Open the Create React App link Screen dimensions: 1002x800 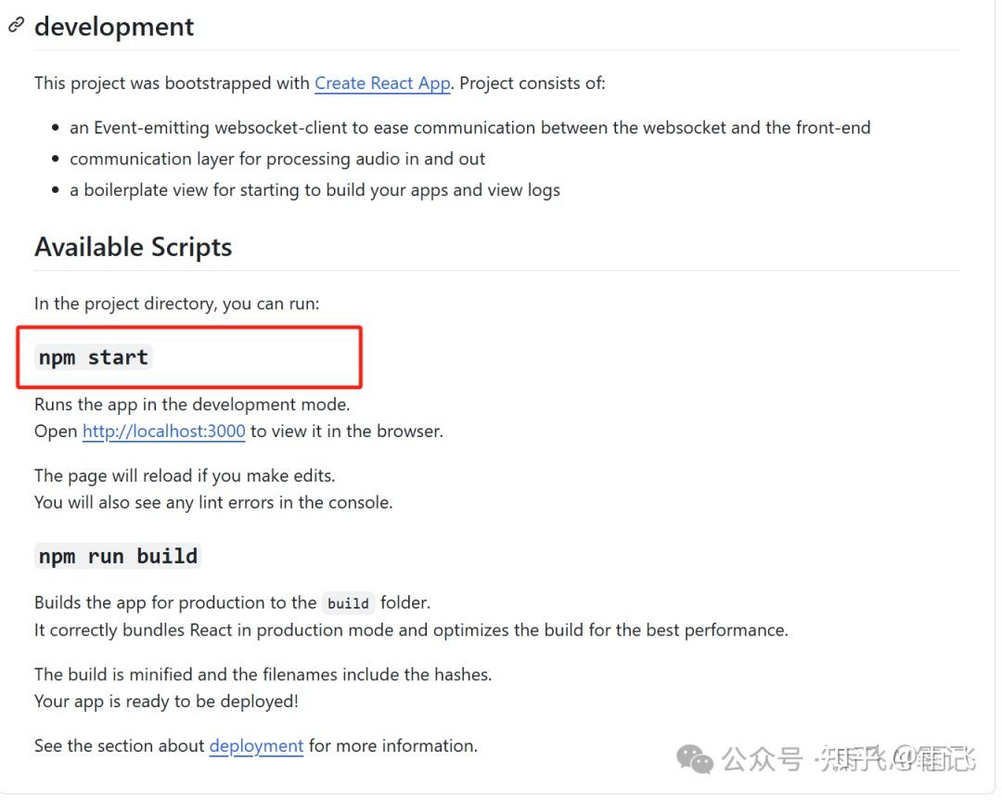coord(382,83)
